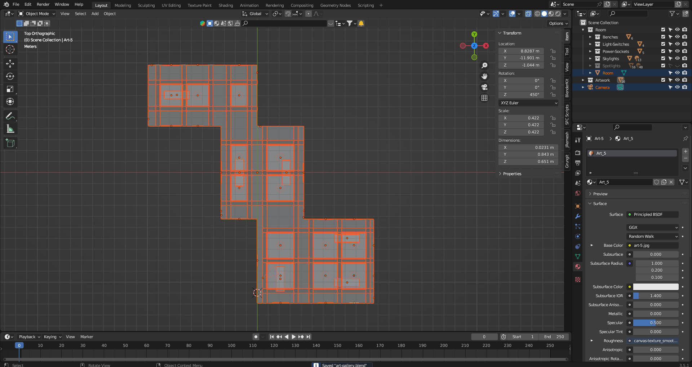Open World properties tab

(578, 193)
